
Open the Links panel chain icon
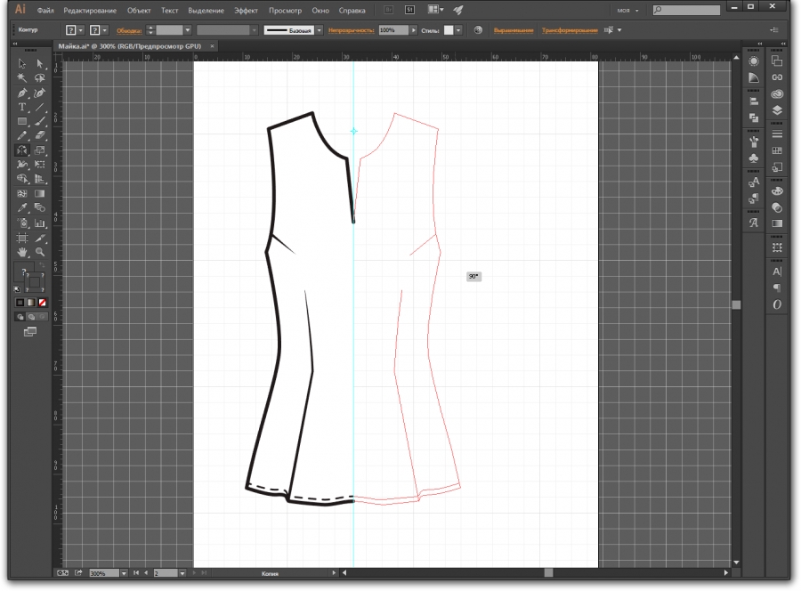pos(777,77)
